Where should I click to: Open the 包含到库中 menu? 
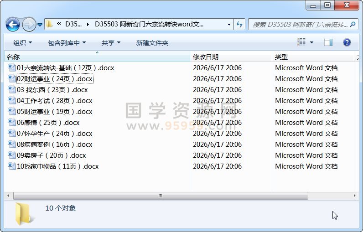point(67,43)
